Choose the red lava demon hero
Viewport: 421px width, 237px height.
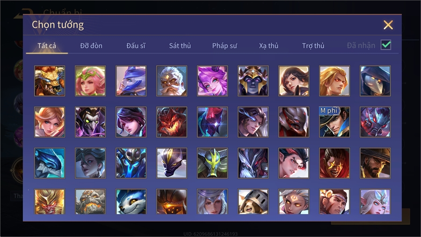[172, 122]
